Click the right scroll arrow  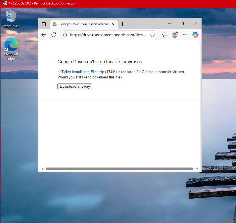coord(197,169)
